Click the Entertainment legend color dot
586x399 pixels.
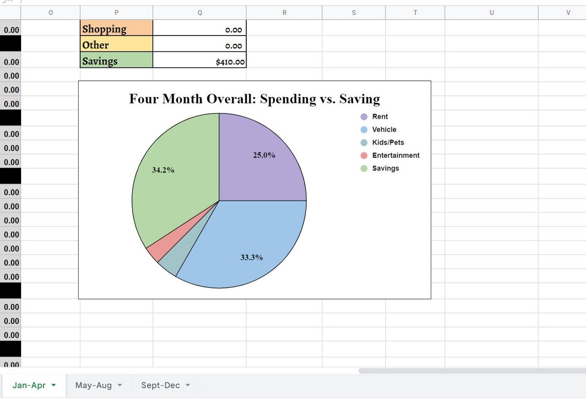[x=364, y=156]
